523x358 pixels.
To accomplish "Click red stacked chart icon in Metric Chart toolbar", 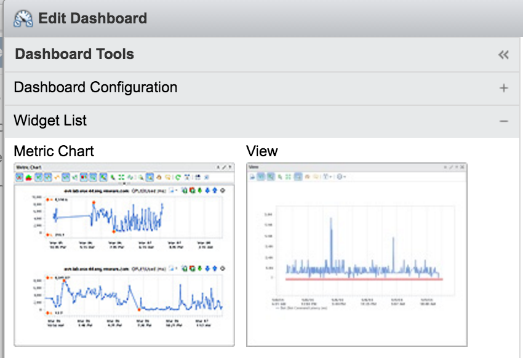I will pyautogui.click(x=29, y=177).
